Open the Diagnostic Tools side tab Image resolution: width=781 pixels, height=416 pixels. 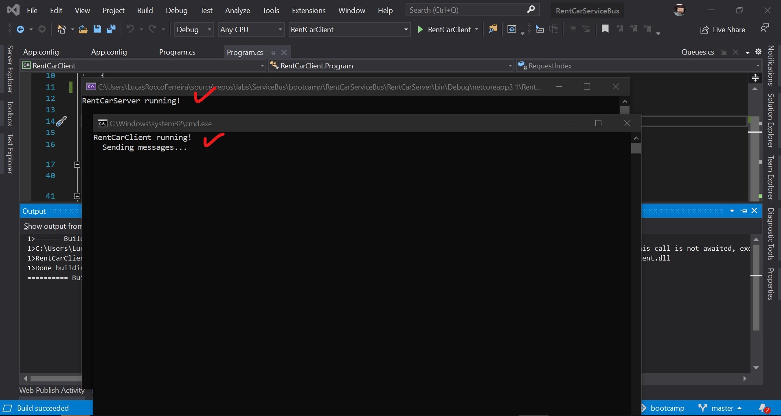(770, 234)
